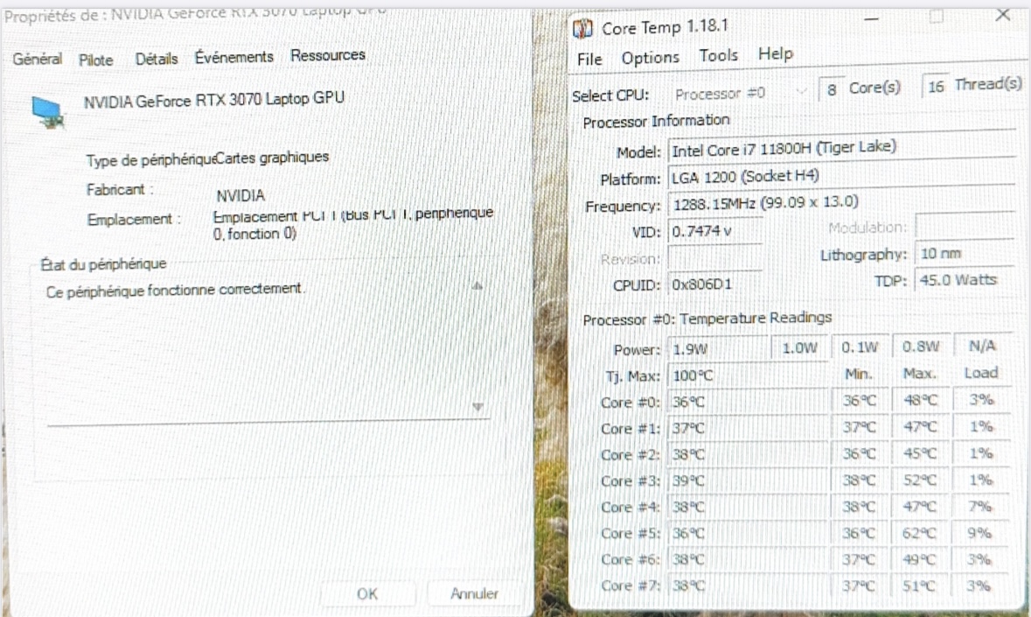Image resolution: width=1031 pixels, height=617 pixels.
Task: Click Core #3 current temperature 39°C
Action: point(747,480)
